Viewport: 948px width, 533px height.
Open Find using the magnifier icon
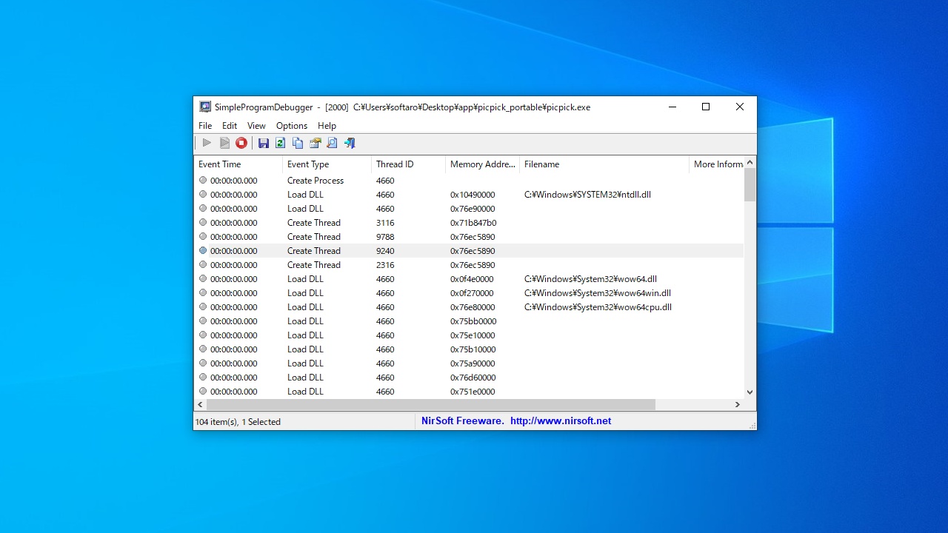pyautogui.click(x=332, y=143)
